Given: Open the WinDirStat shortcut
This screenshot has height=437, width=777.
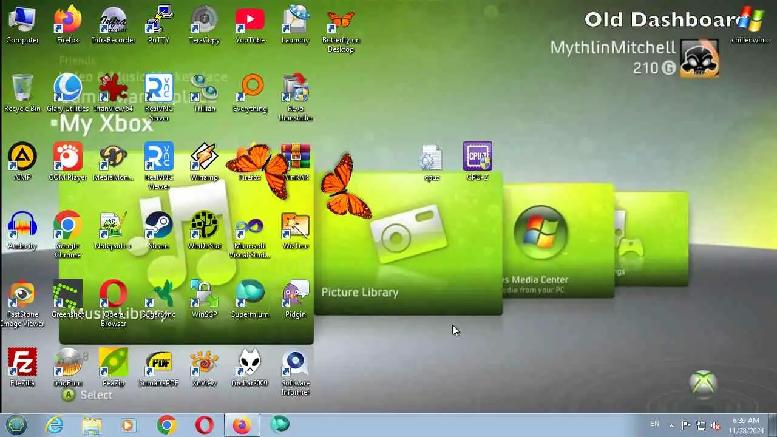Looking at the screenshot, I should point(204,231).
